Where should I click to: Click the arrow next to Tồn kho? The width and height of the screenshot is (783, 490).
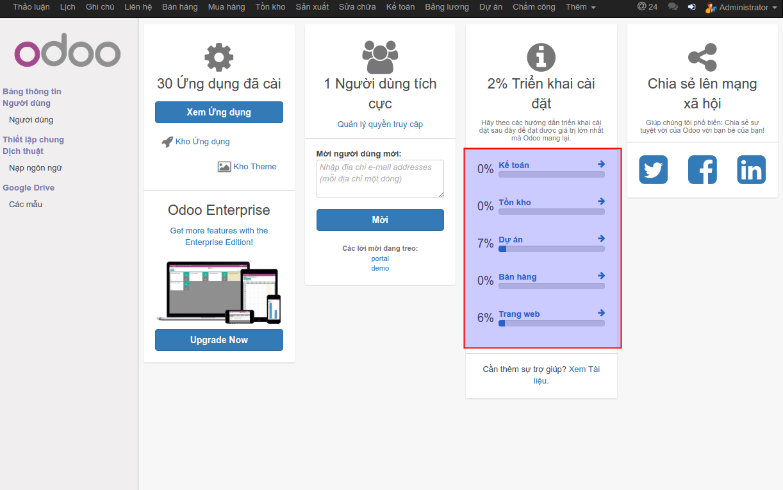coord(601,201)
